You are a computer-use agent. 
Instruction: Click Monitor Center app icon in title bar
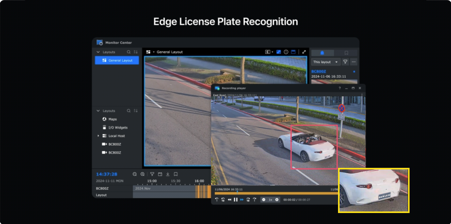coord(100,42)
